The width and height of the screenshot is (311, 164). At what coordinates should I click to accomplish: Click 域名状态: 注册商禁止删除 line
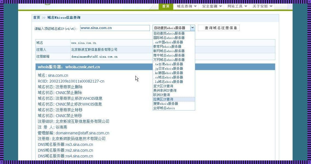pos(60,87)
